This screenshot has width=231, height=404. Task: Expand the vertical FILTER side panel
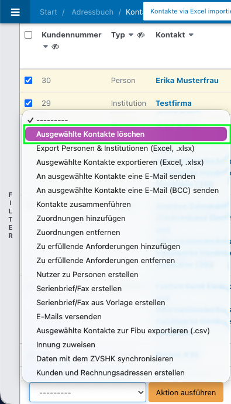pyautogui.click(x=11, y=215)
